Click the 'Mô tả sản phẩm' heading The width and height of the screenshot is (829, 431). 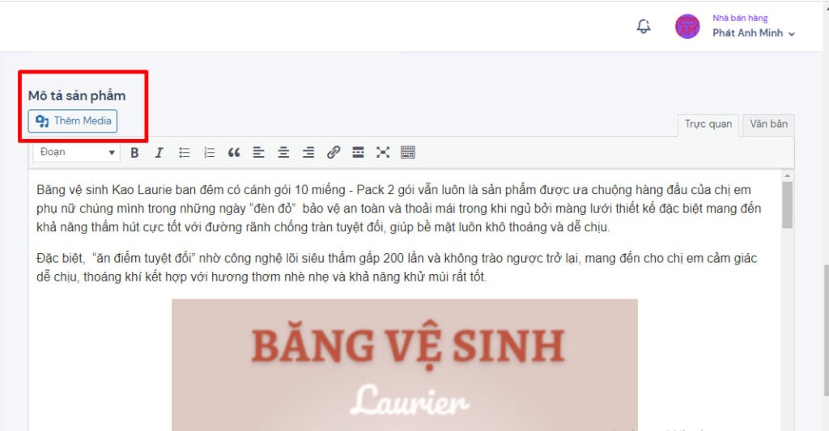click(x=77, y=95)
